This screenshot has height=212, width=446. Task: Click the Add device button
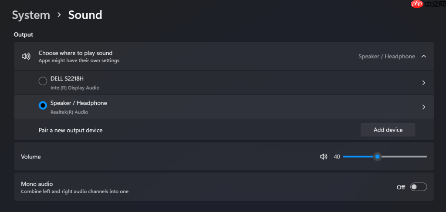388,130
